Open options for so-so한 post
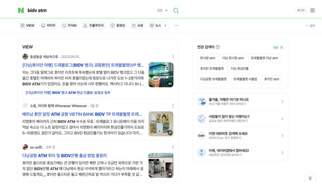 point(173,147)
